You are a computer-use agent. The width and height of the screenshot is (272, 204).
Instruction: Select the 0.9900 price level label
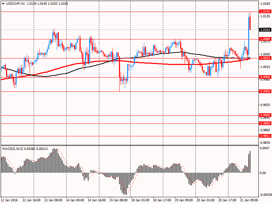265,115
